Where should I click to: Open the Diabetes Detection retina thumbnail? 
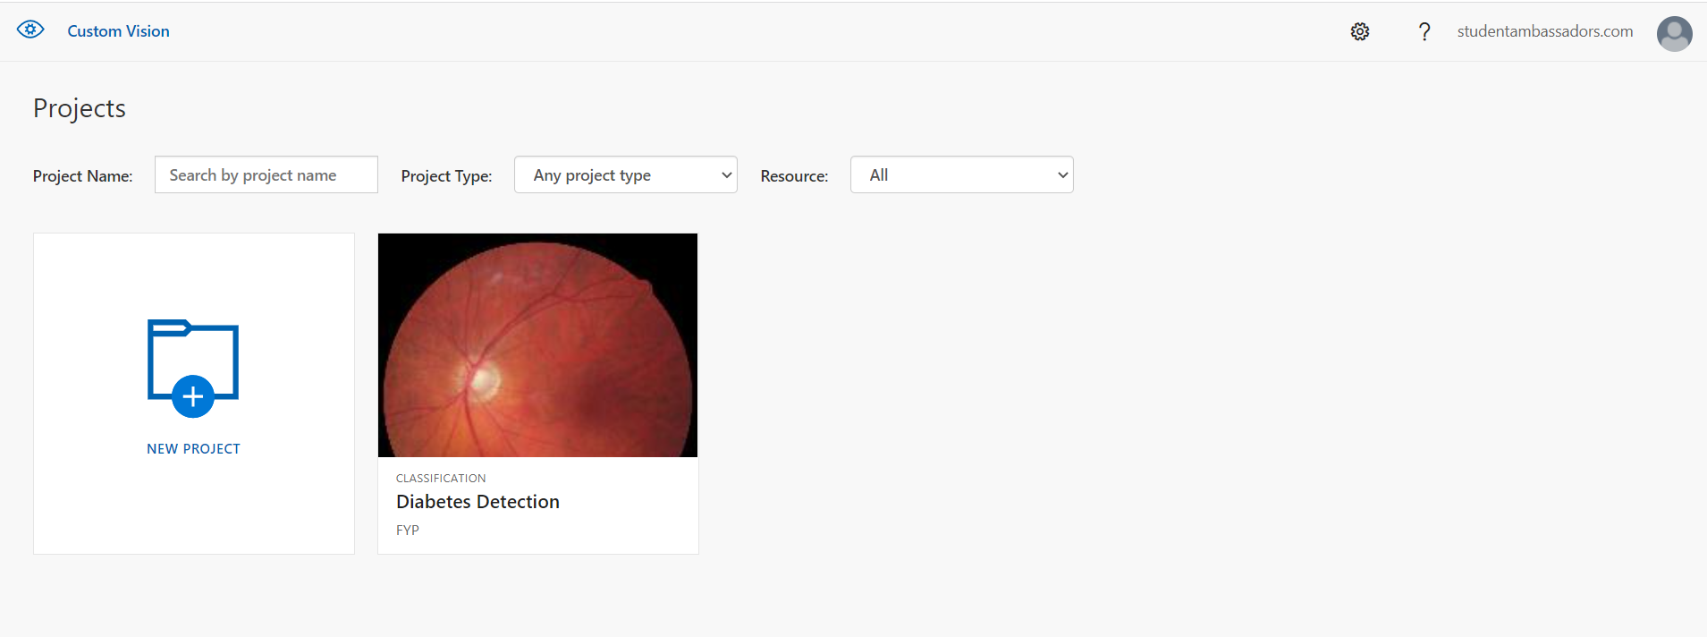pos(537,345)
